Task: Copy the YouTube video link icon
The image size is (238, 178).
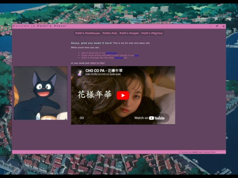Action: pyautogui.click(x=82, y=118)
